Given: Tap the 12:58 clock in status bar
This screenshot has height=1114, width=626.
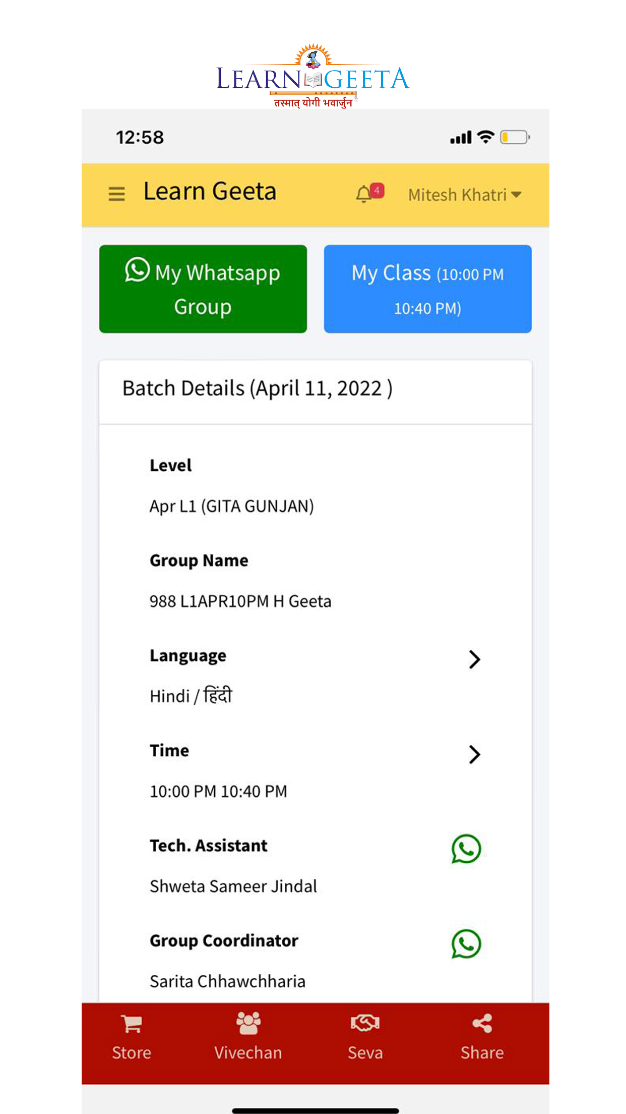Looking at the screenshot, I should coord(140,137).
